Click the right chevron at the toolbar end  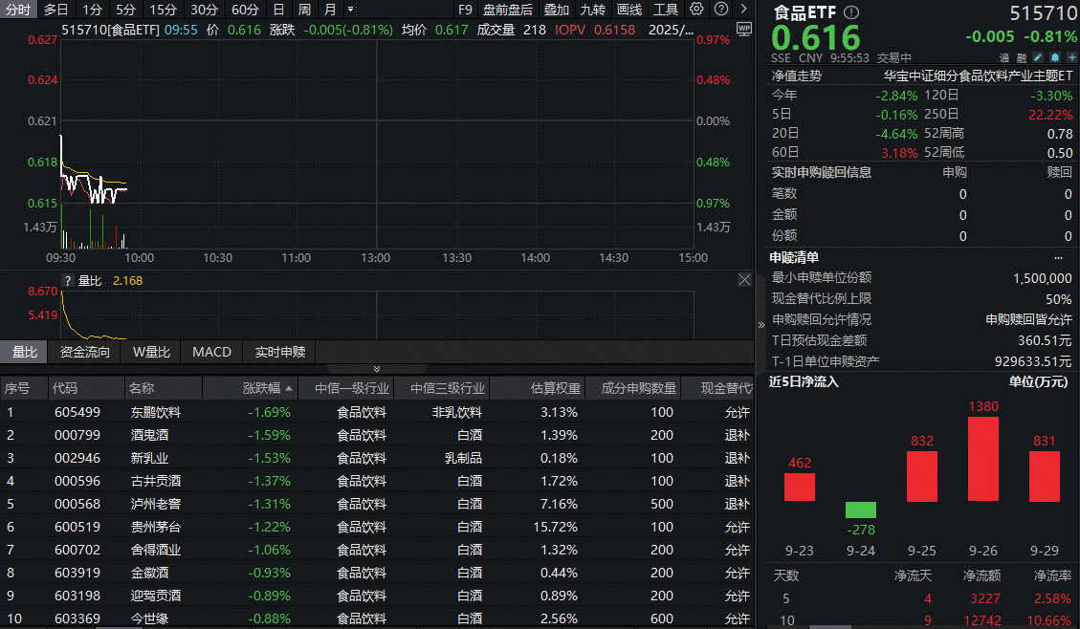pos(744,10)
